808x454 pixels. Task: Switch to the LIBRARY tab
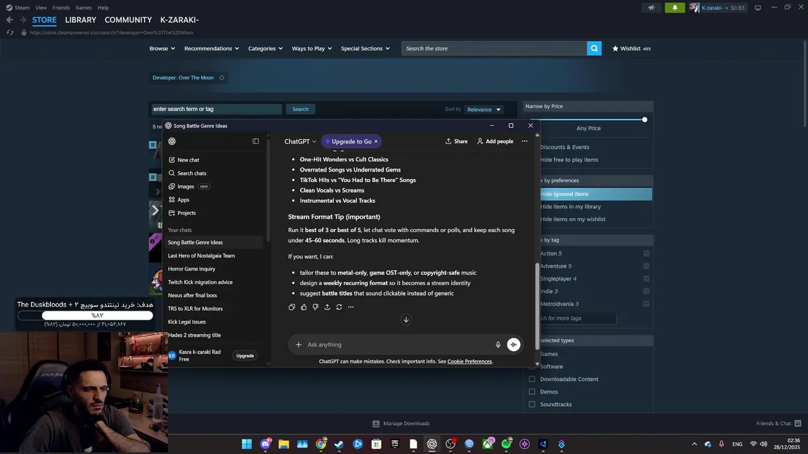81,20
